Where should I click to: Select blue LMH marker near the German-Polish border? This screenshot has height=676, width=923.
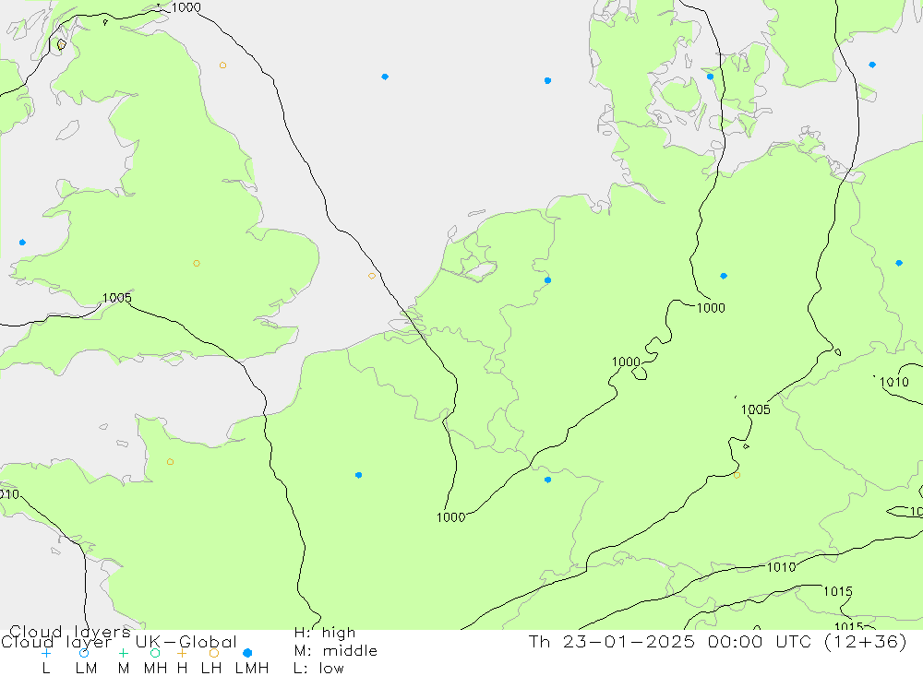point(899,263)
